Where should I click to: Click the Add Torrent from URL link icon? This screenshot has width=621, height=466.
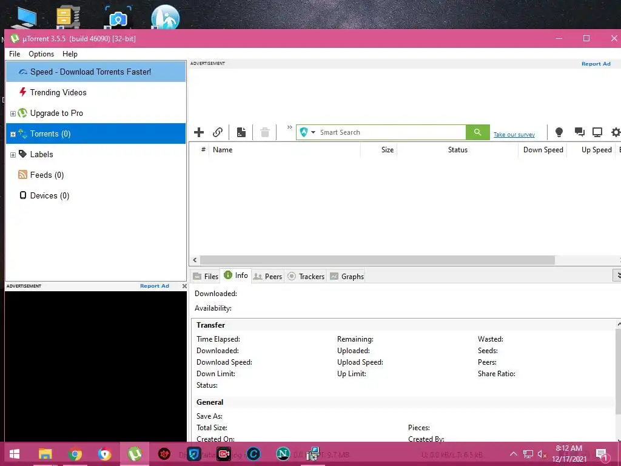click(218, 132)
